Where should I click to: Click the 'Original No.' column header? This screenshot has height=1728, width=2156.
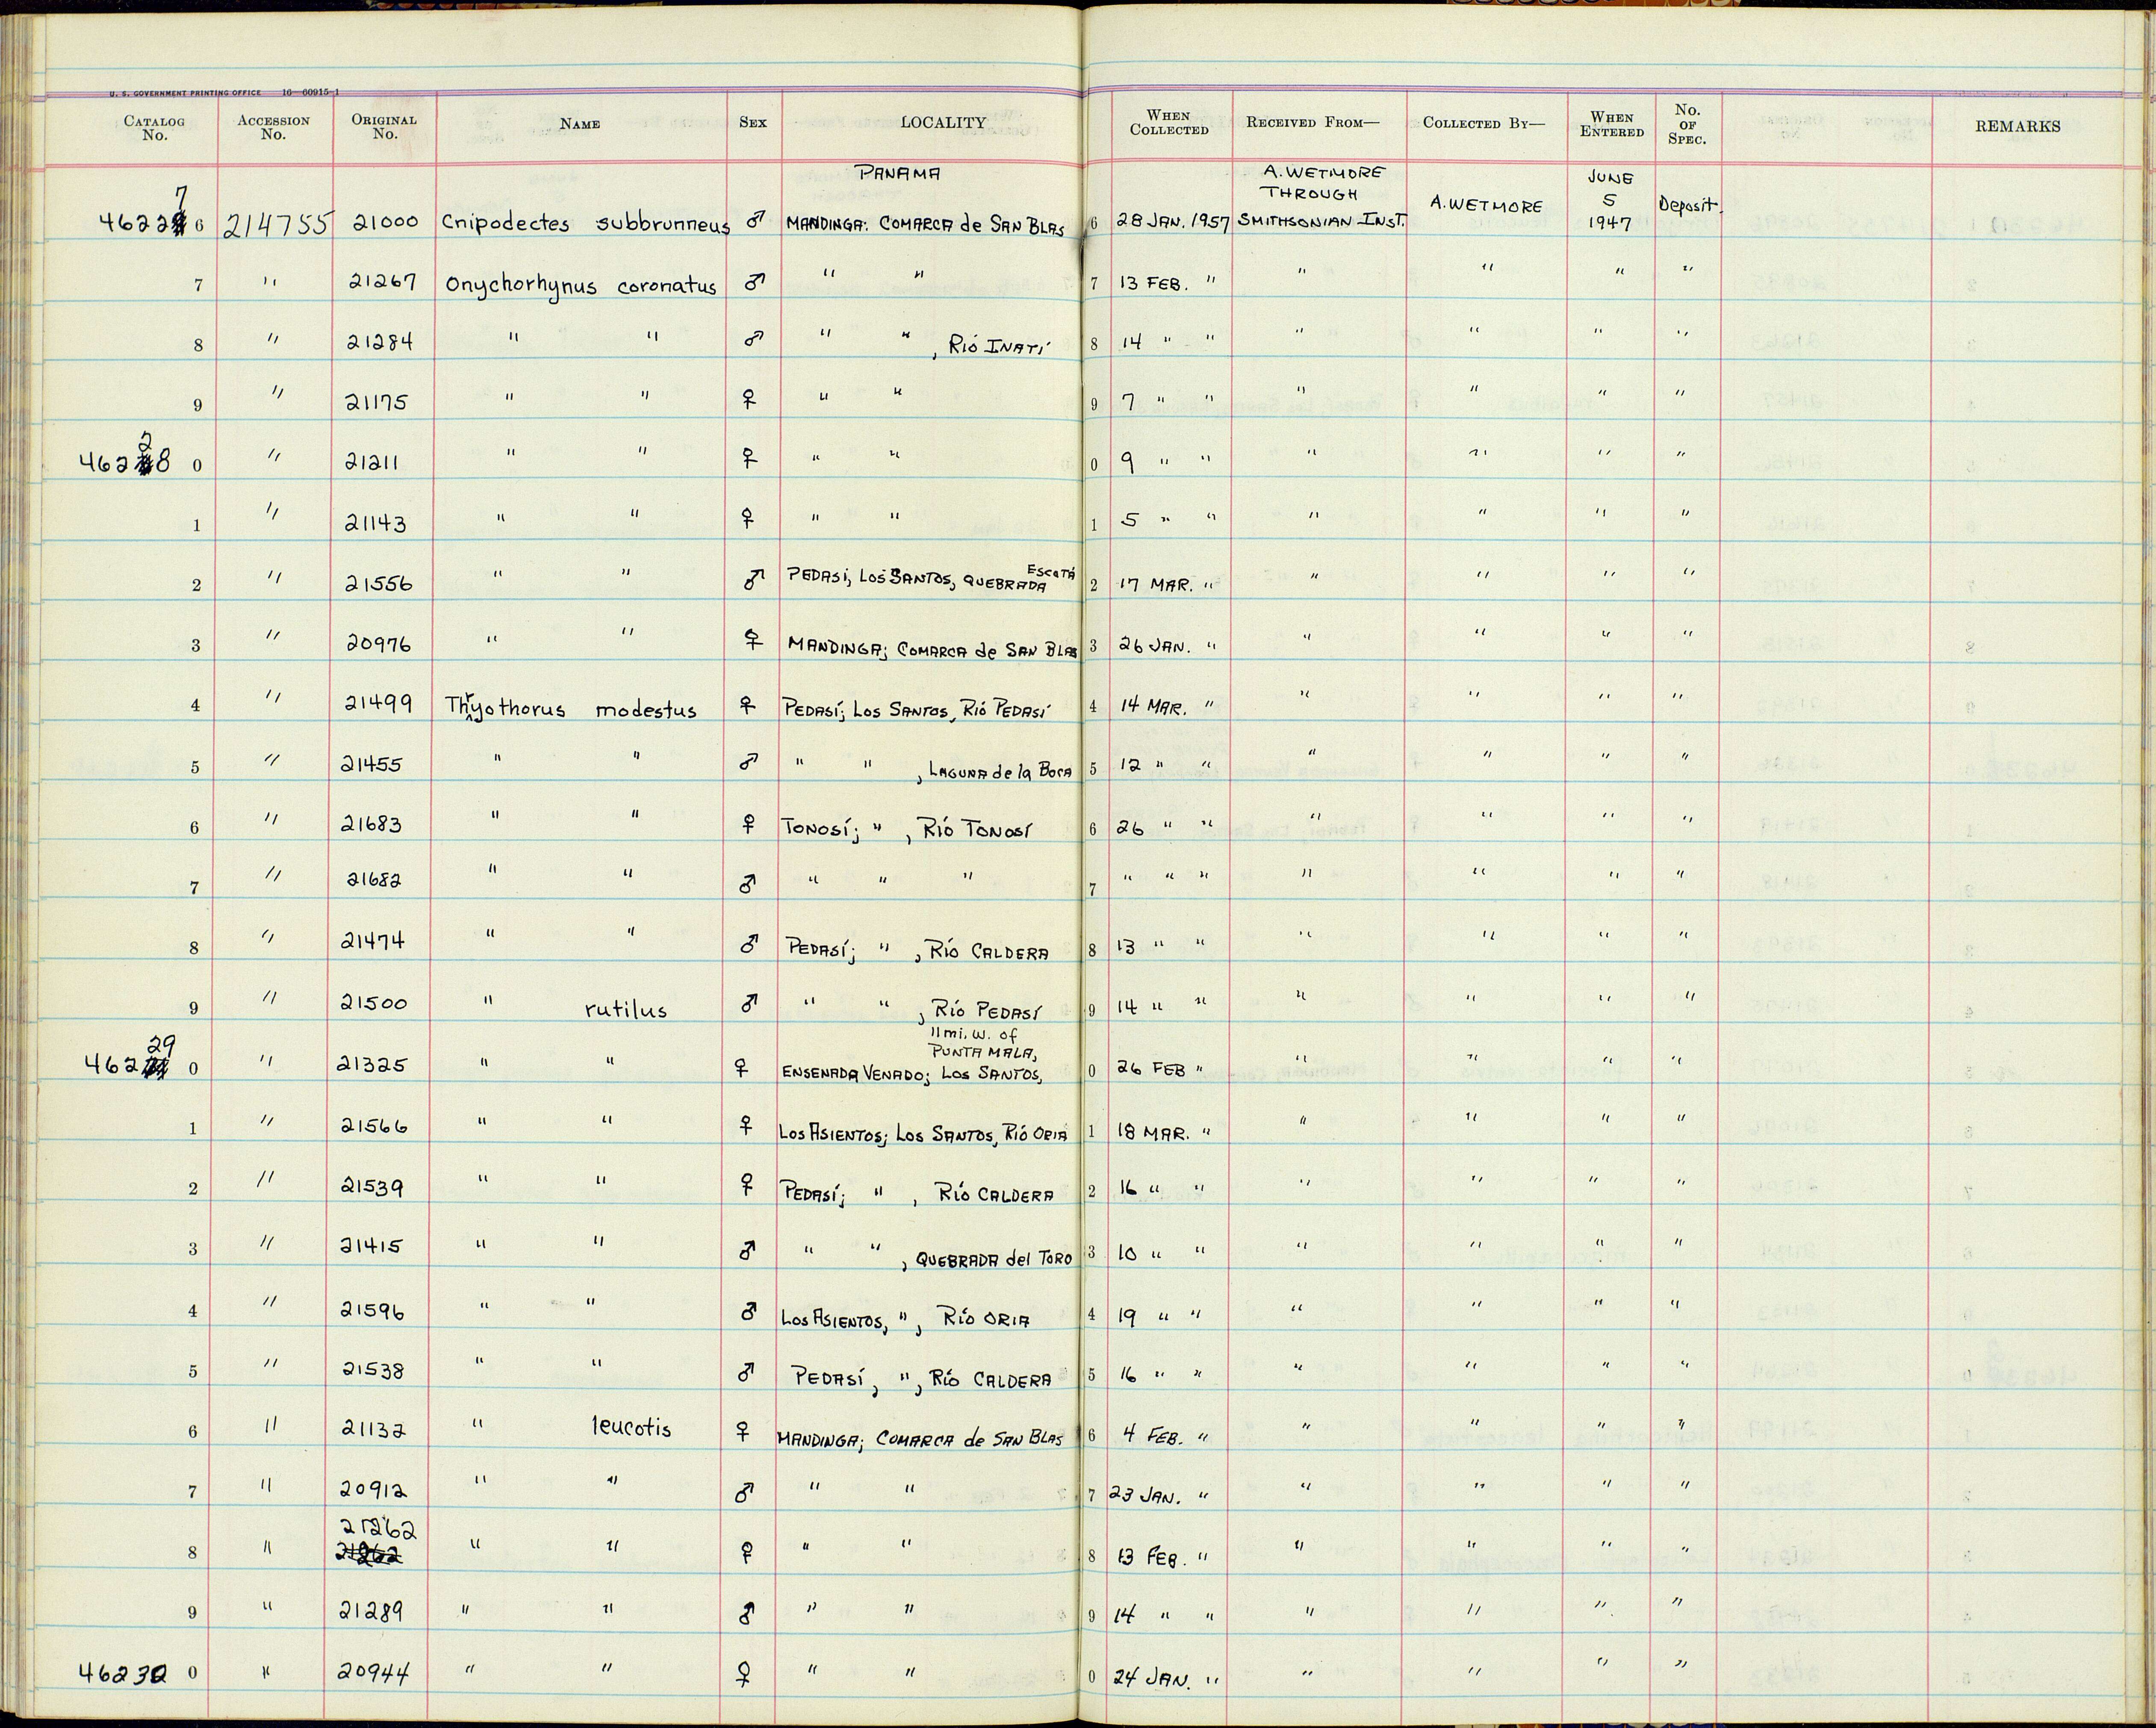(x=384, y=126)
